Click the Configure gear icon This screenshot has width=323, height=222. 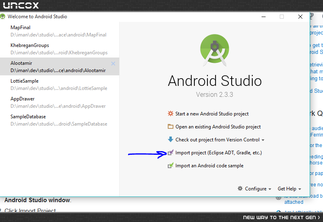pyautogui.click(x=240, y=188)
